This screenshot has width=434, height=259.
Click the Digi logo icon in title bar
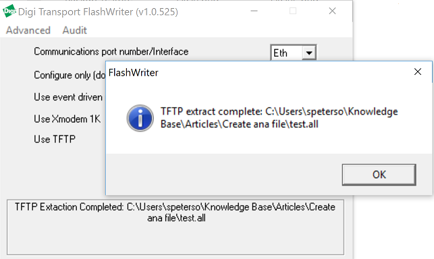coord(9,11)
